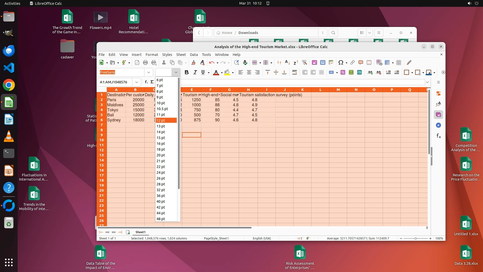
Task: Toggle Bold formatting
Action: pyautogui.click(x=186, y=73)
